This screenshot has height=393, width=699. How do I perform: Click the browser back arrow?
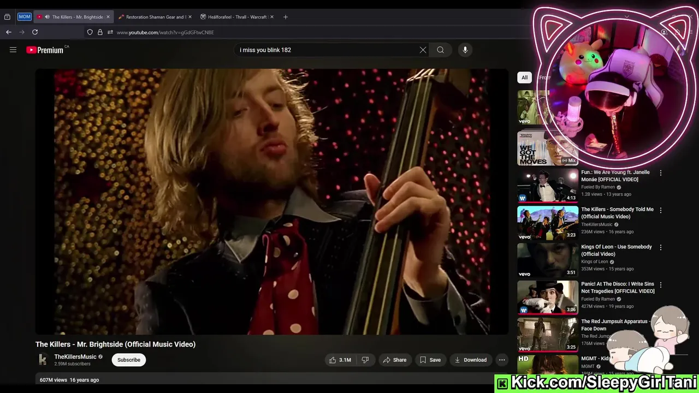point(9,32)
